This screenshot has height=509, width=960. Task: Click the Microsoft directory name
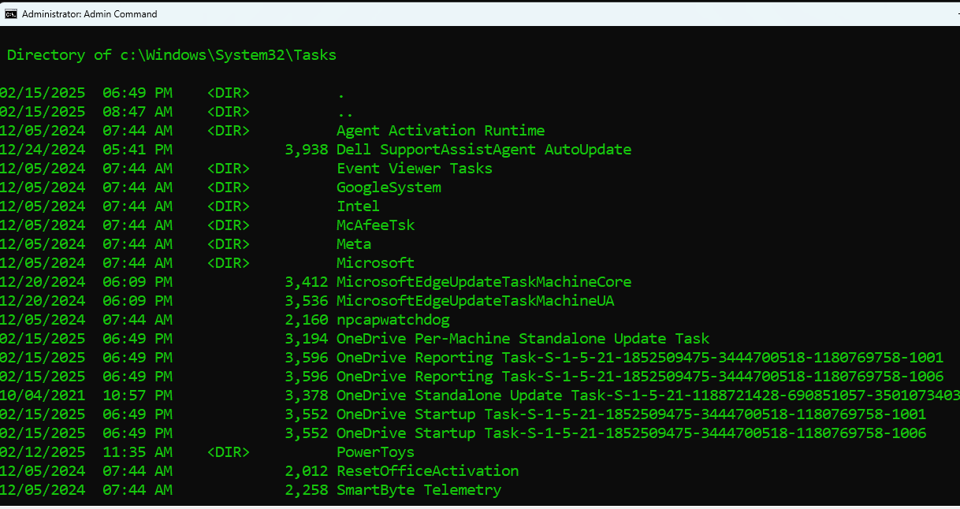pos(375,263)
